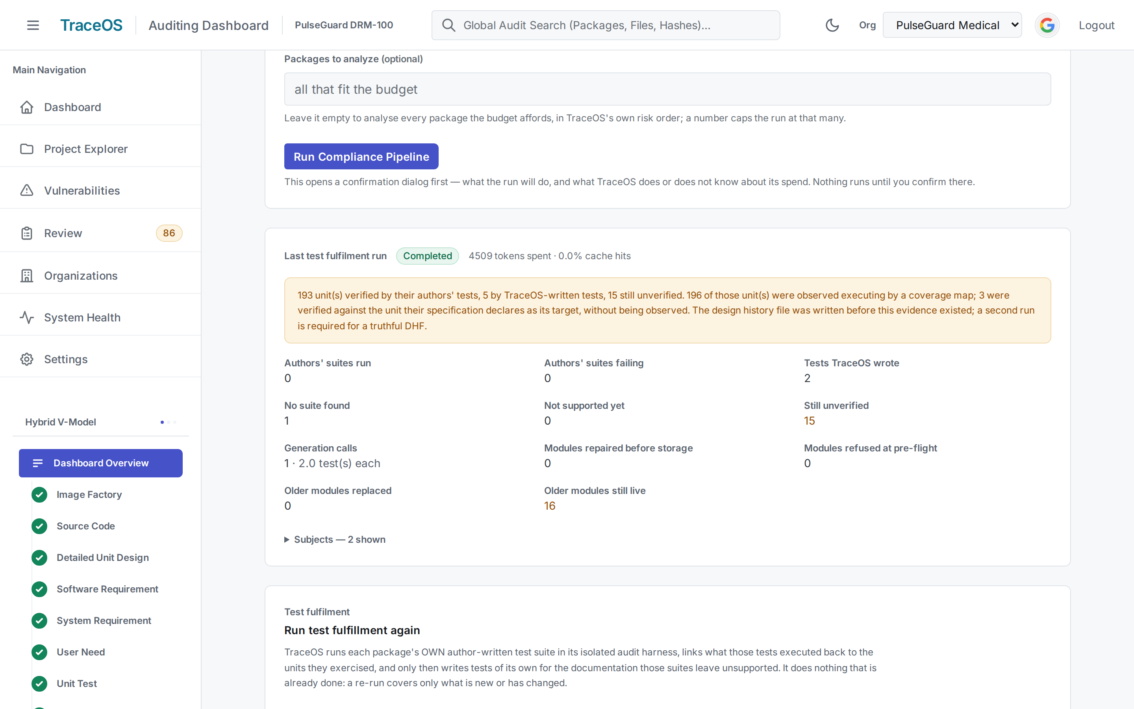
Task: Open the PulseGuard Medical org dropdown
Action: point(952,25)
